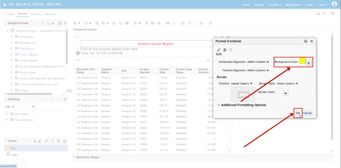Open the Vertical Alignment dropdown
The image size is (341, 168).
(258, 71)
